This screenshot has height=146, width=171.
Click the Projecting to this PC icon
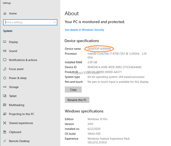click(x=5, y=114)
